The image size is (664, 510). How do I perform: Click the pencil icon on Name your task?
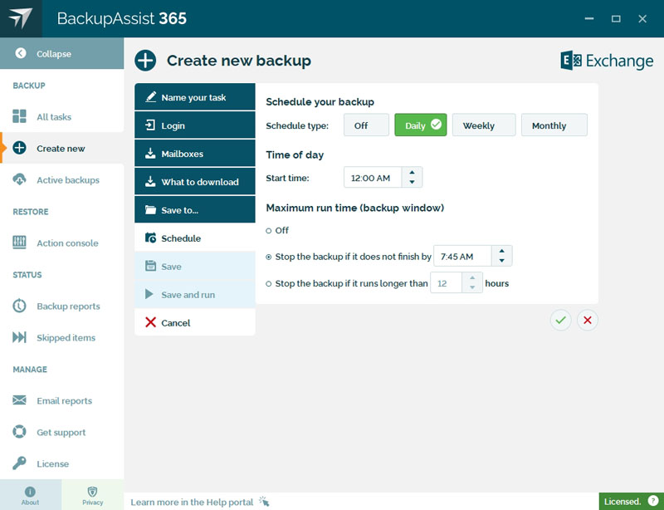151,97
